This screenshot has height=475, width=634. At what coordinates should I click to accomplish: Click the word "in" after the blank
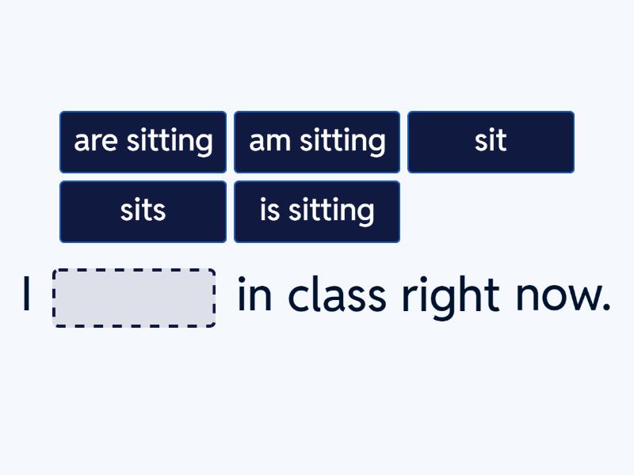coord(254,296)
